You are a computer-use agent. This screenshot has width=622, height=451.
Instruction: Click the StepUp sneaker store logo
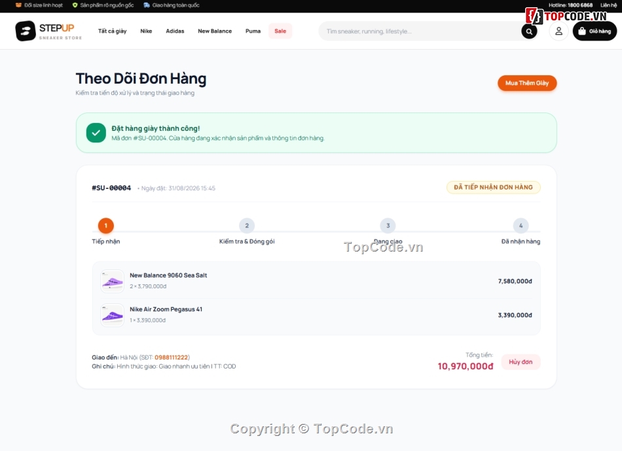(48, 31)
